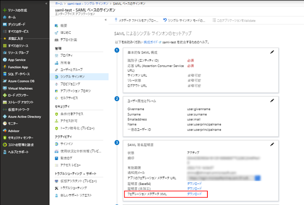304x205 pixels.
Task: Open the セキュリティ センター shield icon
Action: click(x=5, y=138)
